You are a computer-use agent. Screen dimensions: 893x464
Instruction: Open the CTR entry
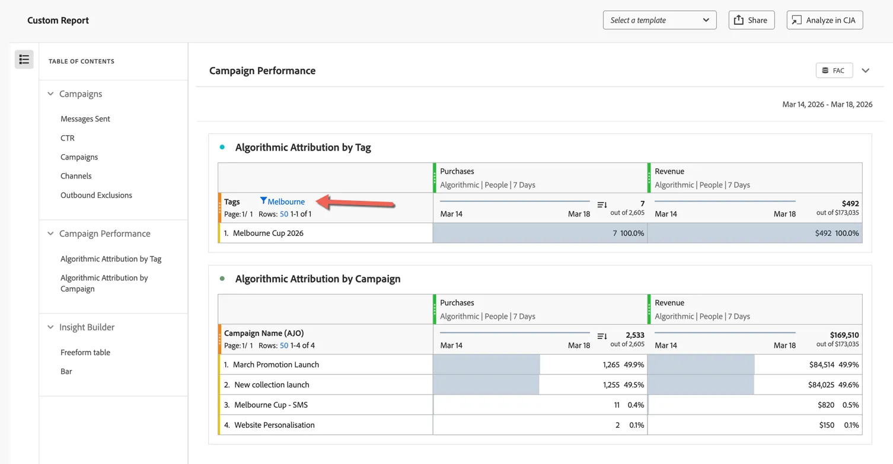68,137
